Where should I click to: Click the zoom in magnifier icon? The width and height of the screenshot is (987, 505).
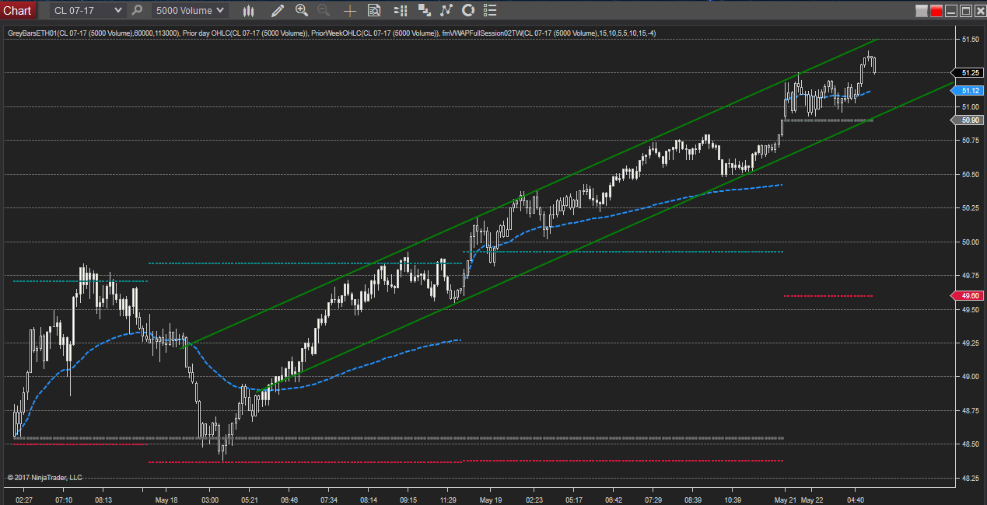pos(302,10)
